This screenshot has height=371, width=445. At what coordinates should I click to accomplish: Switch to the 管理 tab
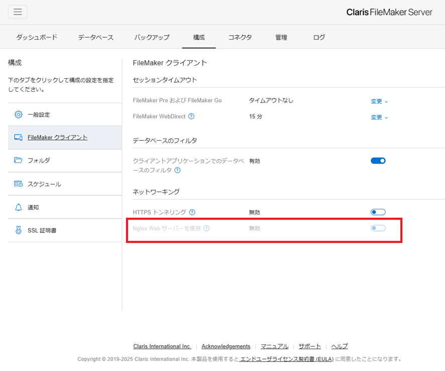tap(281, 37)
